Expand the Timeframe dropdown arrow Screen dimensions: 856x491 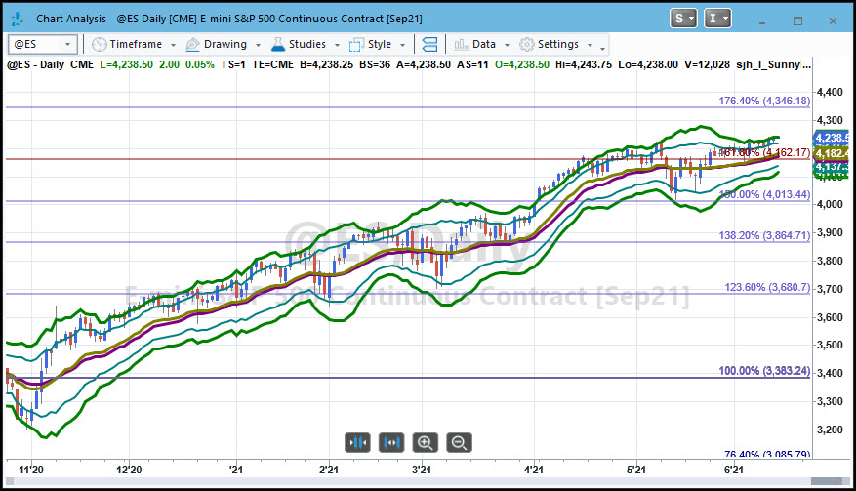(173, 45)
